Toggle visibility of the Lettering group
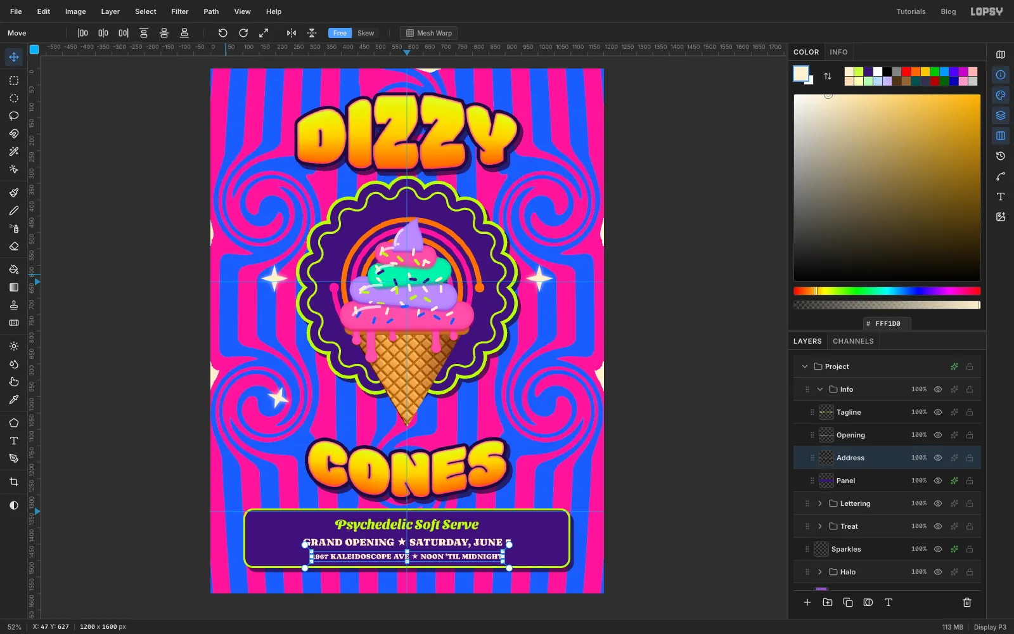 (x=938, y=503)
